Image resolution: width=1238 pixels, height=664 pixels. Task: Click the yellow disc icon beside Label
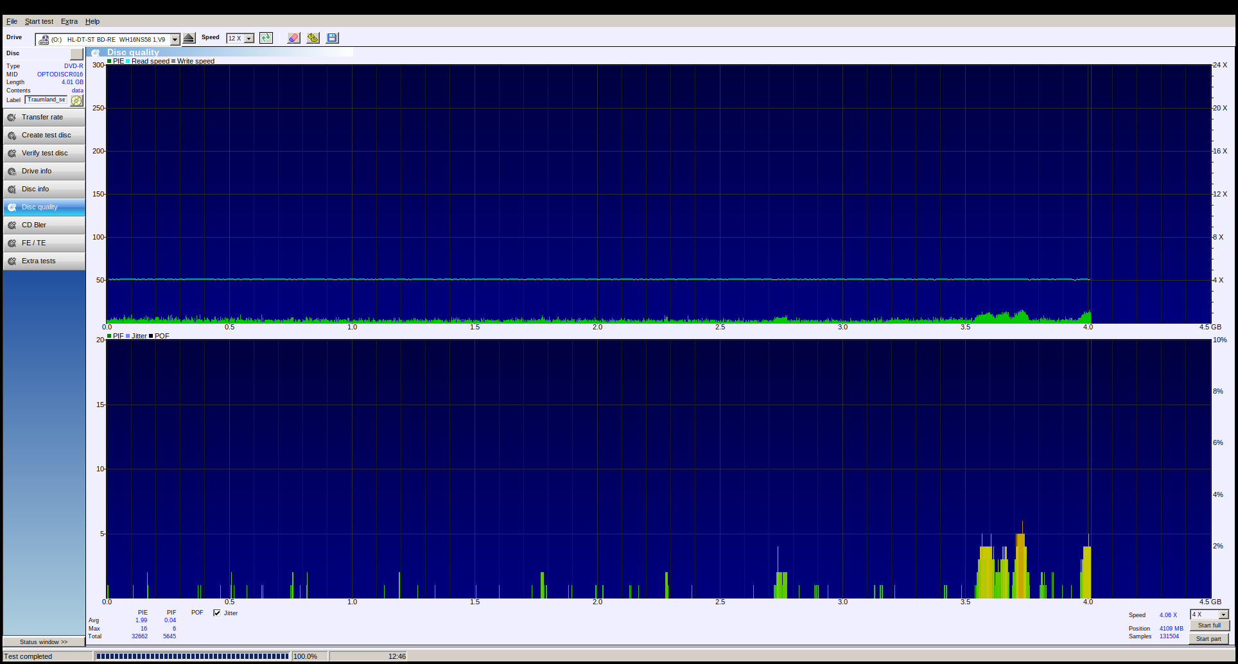coord(77,100)
